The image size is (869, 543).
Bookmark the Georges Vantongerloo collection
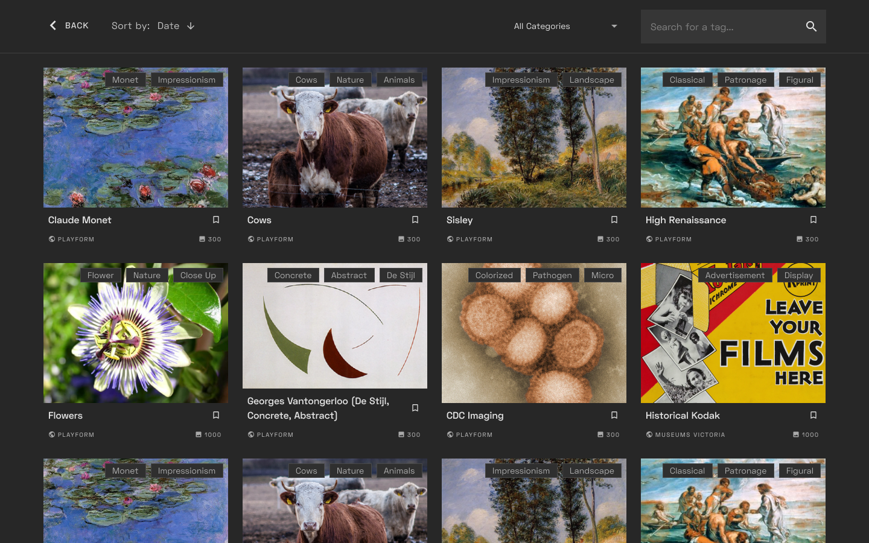pos(415,408)
